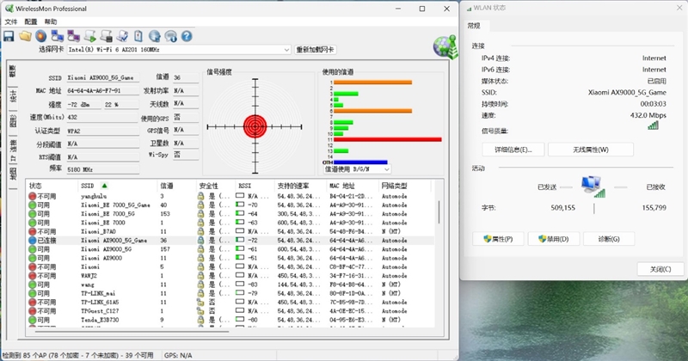Open the 配置 menu
This screenshot has height=361, width=688.
click(x=31, y=21)
